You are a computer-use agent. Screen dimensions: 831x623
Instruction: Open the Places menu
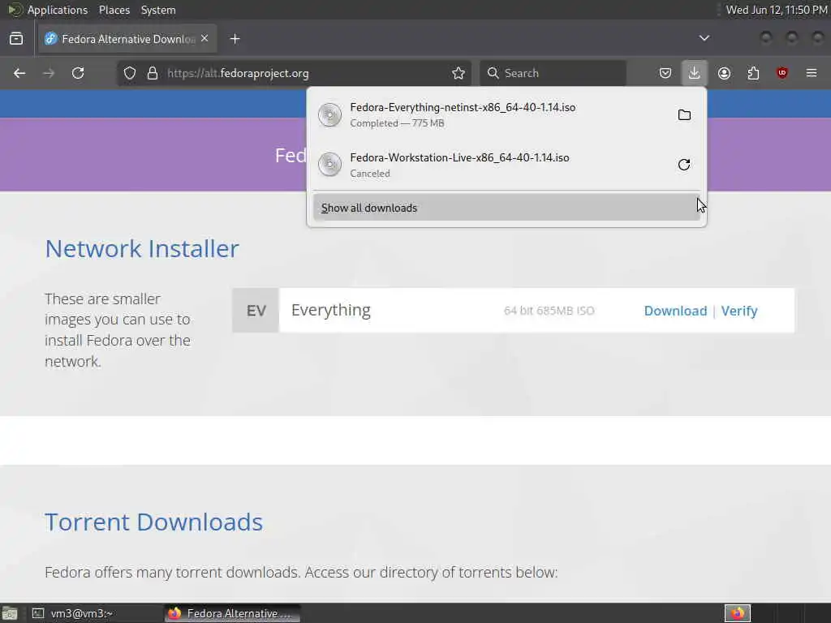click(x=114, y=10)
